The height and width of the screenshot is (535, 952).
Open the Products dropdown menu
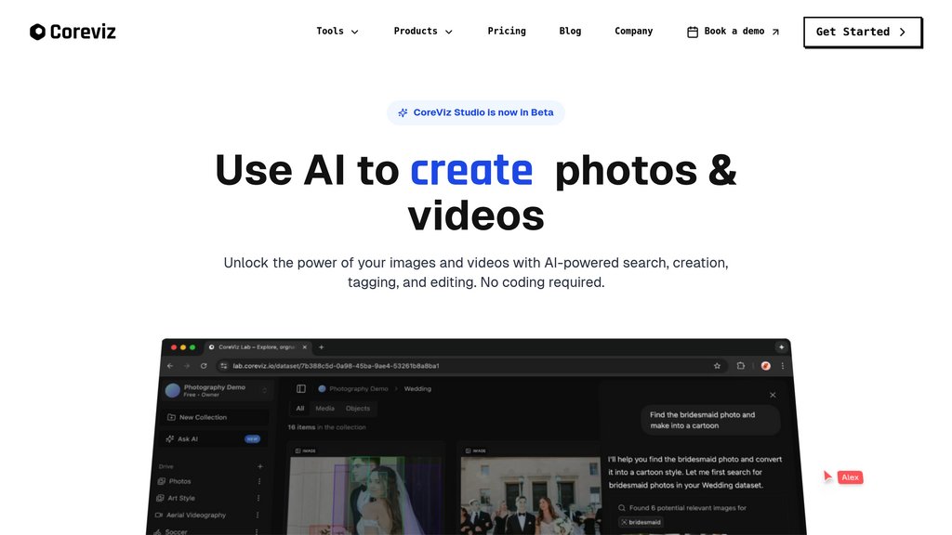pos(423,32)
